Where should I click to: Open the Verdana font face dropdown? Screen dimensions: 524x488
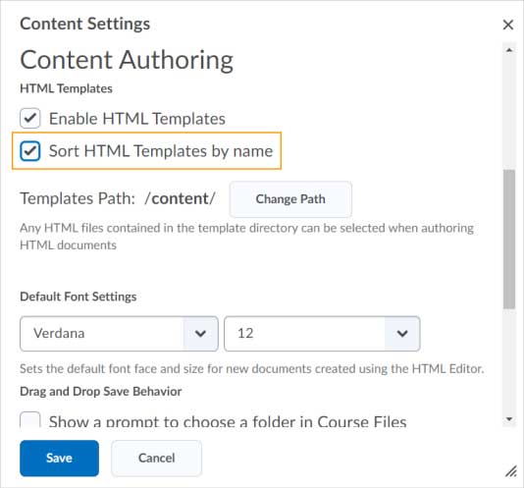[119, 334]
